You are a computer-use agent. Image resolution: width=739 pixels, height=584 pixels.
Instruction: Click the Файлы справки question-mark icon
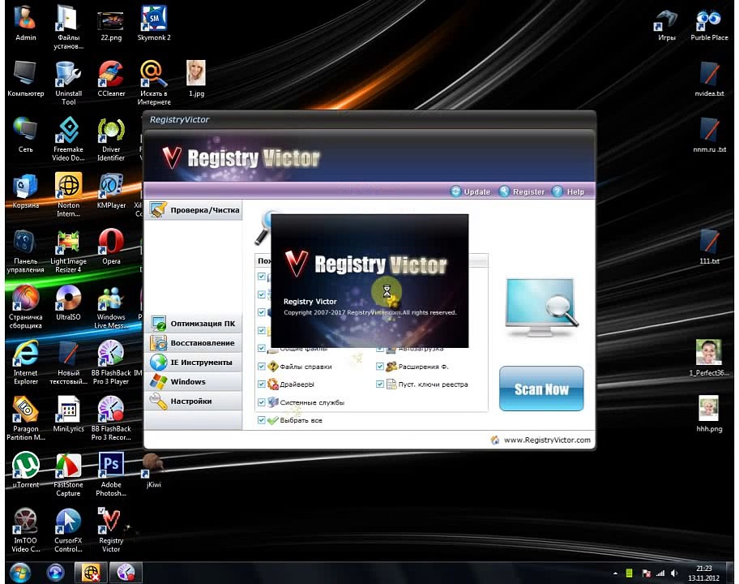point(273,366)
